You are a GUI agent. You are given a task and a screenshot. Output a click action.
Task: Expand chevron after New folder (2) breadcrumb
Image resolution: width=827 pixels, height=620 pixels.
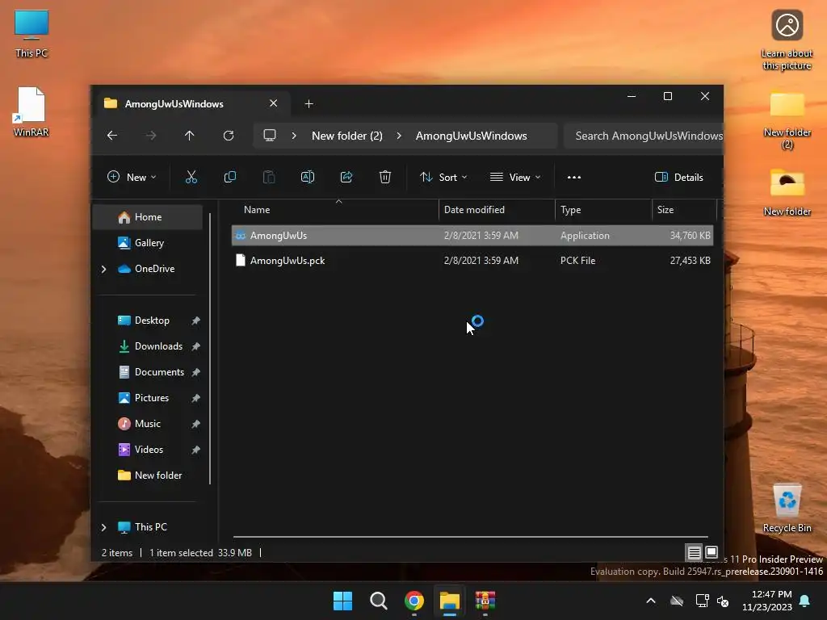click(x=399, y=136)
